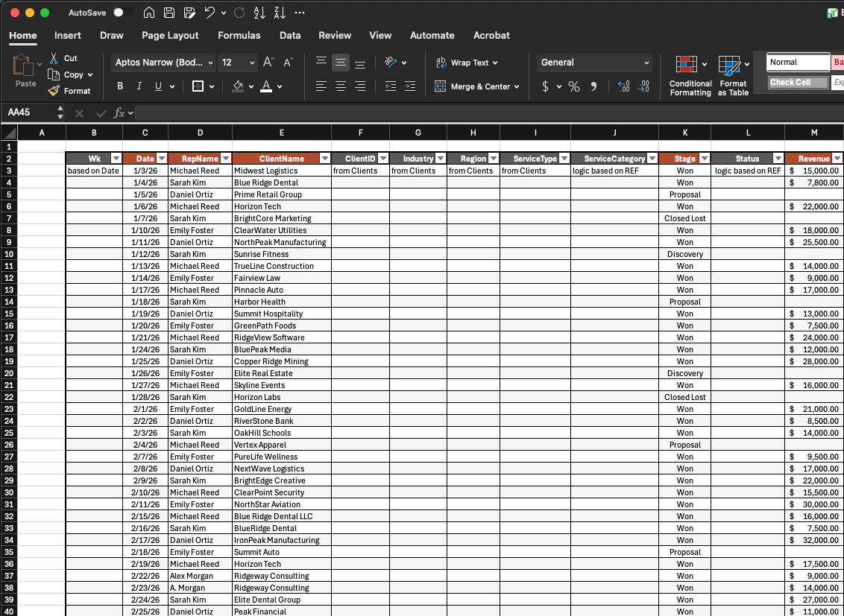Click the Save icon in title bar
Screen dimensions: 844x616
(x=169, y=13)
